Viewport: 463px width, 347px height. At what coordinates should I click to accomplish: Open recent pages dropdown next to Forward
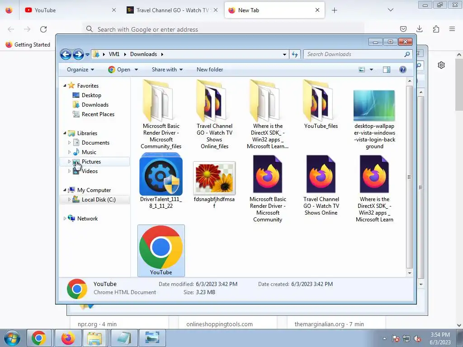87,55
